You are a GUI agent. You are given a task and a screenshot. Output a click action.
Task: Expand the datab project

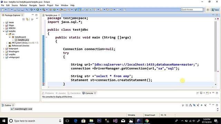[4, 22]
